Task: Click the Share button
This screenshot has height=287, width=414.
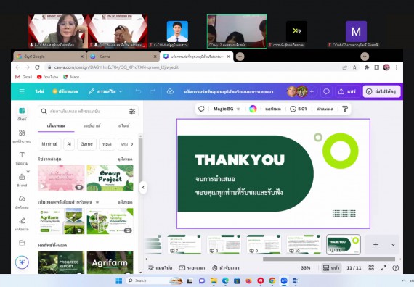Action: tap(347, 91)
